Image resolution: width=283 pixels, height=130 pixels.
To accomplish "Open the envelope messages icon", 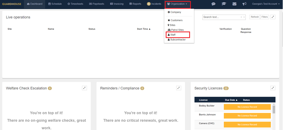I will tap(235, 4).
